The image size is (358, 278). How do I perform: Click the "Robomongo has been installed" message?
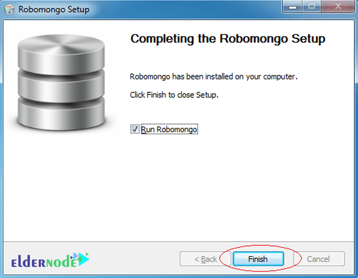click(214, 76)
